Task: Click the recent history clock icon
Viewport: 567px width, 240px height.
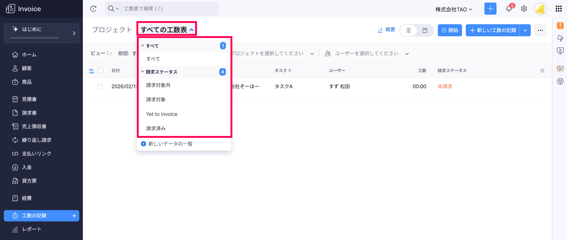Action: [x=93, y=9]
